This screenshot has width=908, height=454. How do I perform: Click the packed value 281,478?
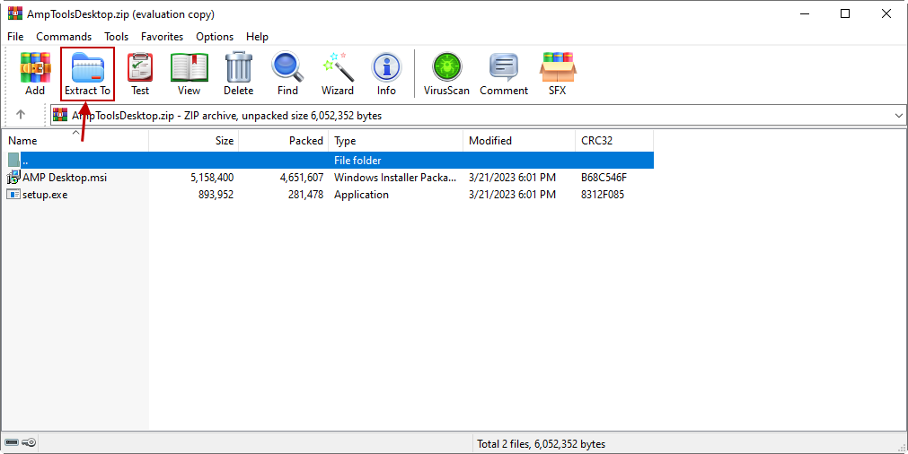click(x=305, y=195)
